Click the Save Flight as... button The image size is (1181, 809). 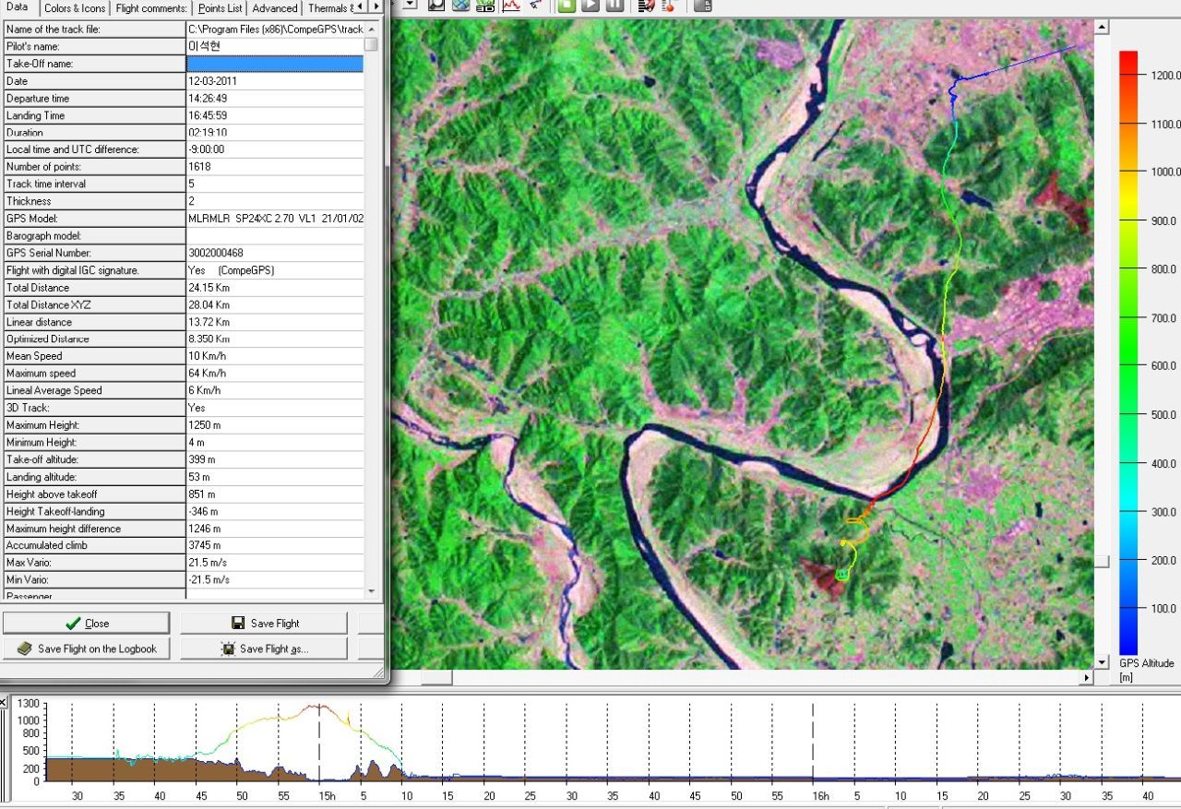[x=264, y=648]
